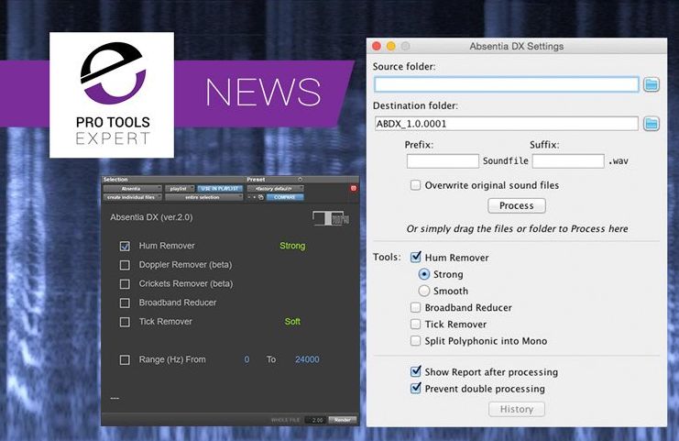Click the WHOLE FILE button near Render

[x=285, y=420]
